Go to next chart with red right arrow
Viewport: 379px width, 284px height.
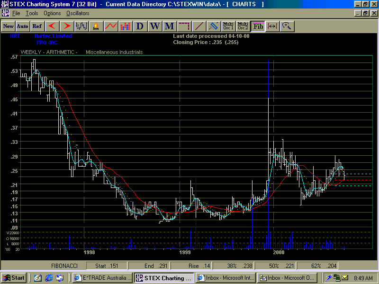(67, 26)
